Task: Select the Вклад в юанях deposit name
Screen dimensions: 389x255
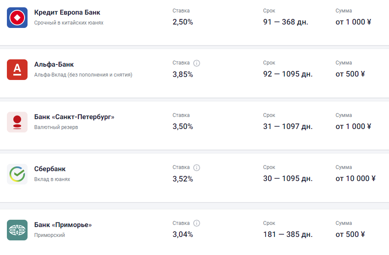Action: tap(52, 179)
